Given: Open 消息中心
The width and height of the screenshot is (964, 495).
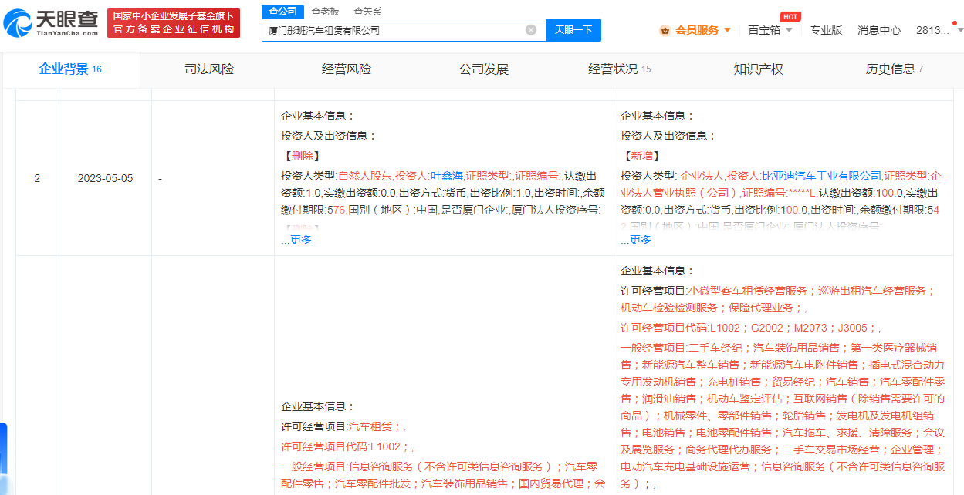Looking at the screenshot, I should coord(879,30).
